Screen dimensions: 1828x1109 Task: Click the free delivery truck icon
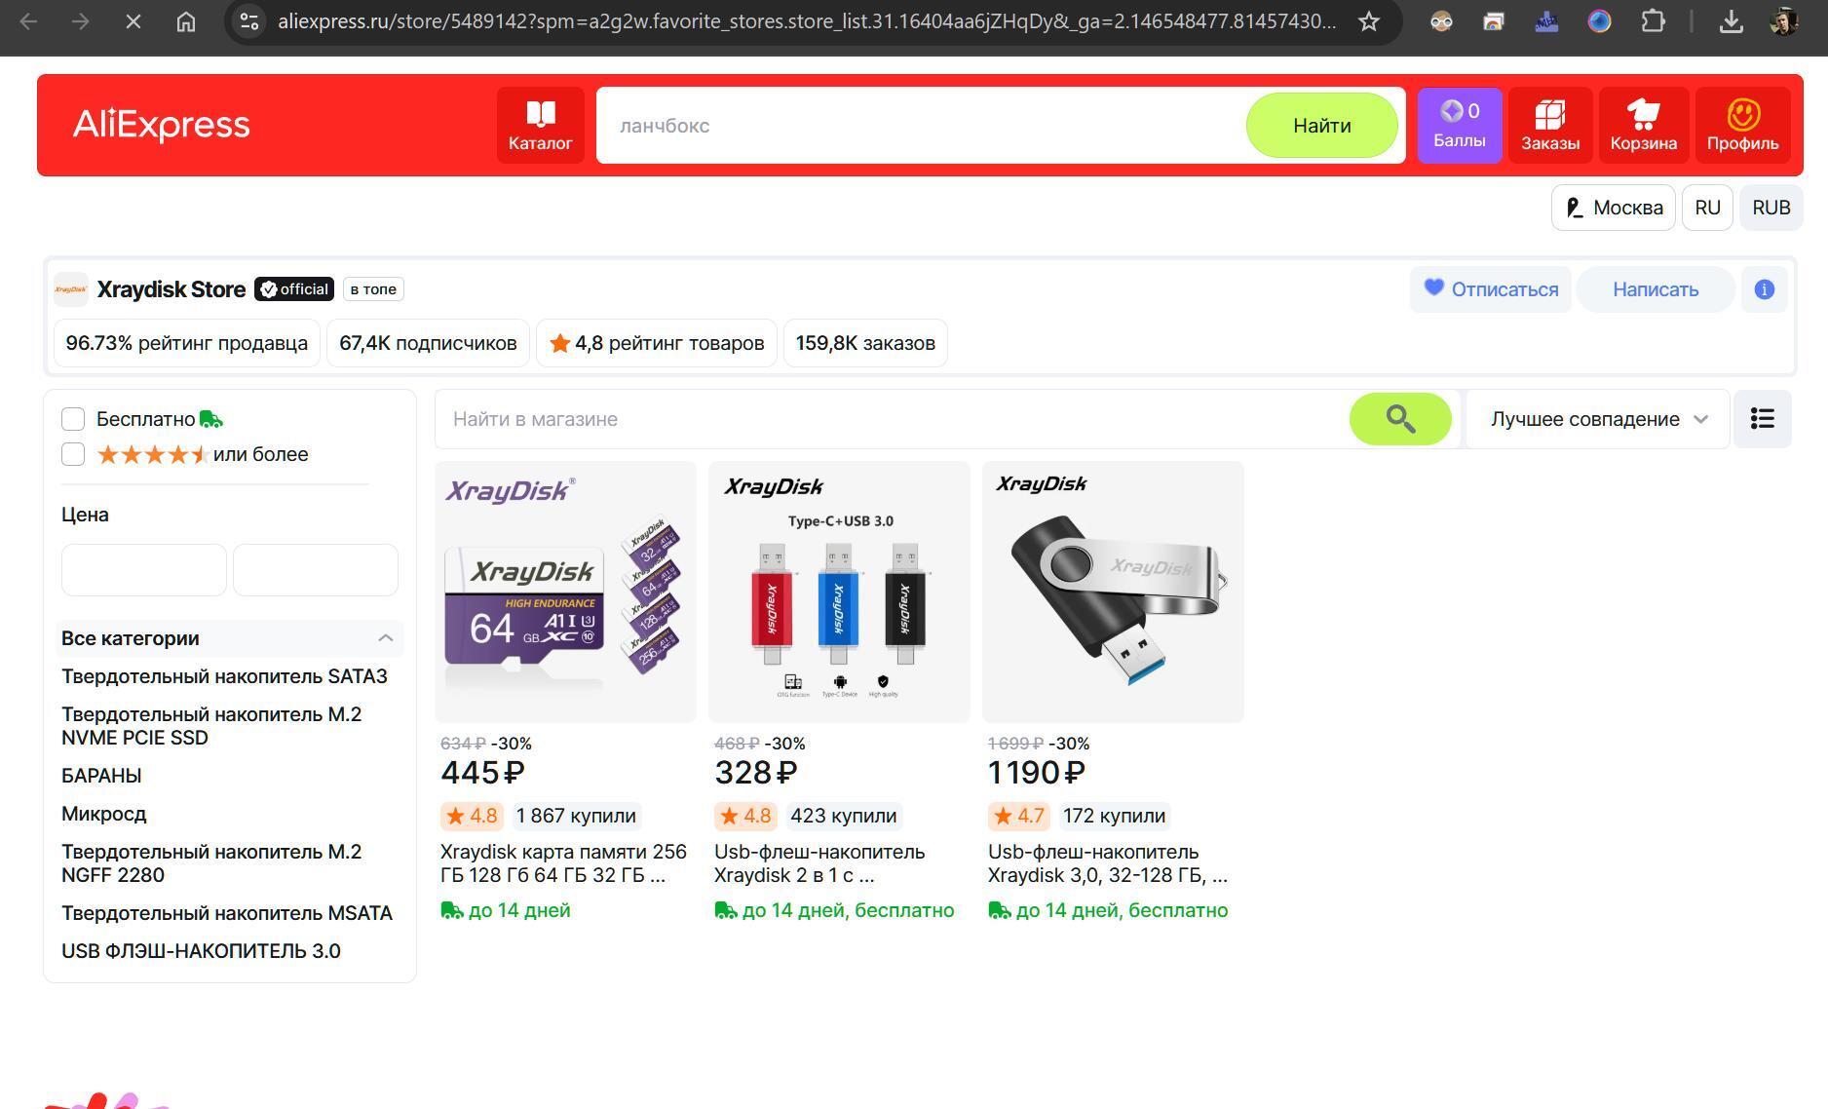(211, 419)
